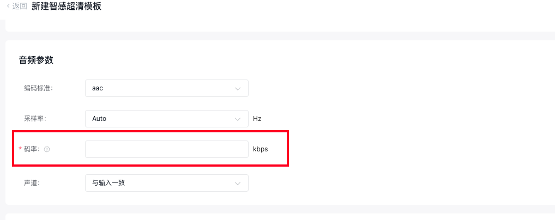Click the 采样率 field label
555x220 pixels.
click(x=35, y=119)
